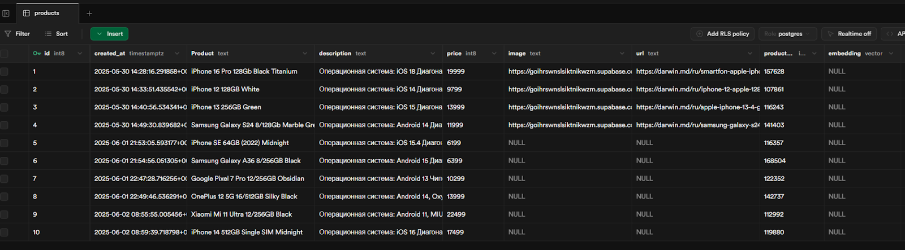The width and height of the screenshot is (905, 250).
Task: Open created_at column header menu arrow
Action: pyautogui.click(x=177, y=54)
